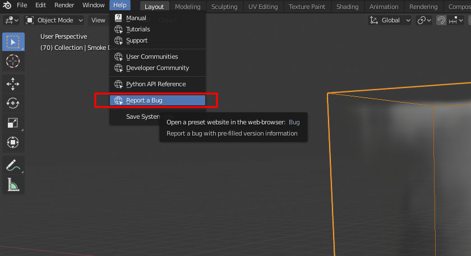Viewport: 471px width, 256px height.
Task: Open the Edit menu
Action: [40, 5]
